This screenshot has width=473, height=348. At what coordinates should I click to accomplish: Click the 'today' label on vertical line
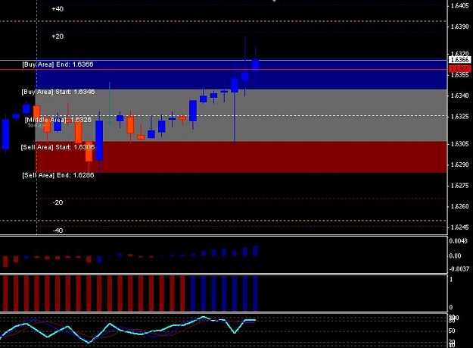[x=35, y=125]
